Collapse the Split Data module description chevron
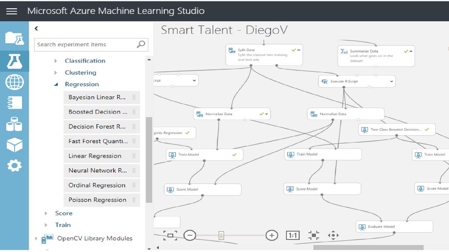 299,50
